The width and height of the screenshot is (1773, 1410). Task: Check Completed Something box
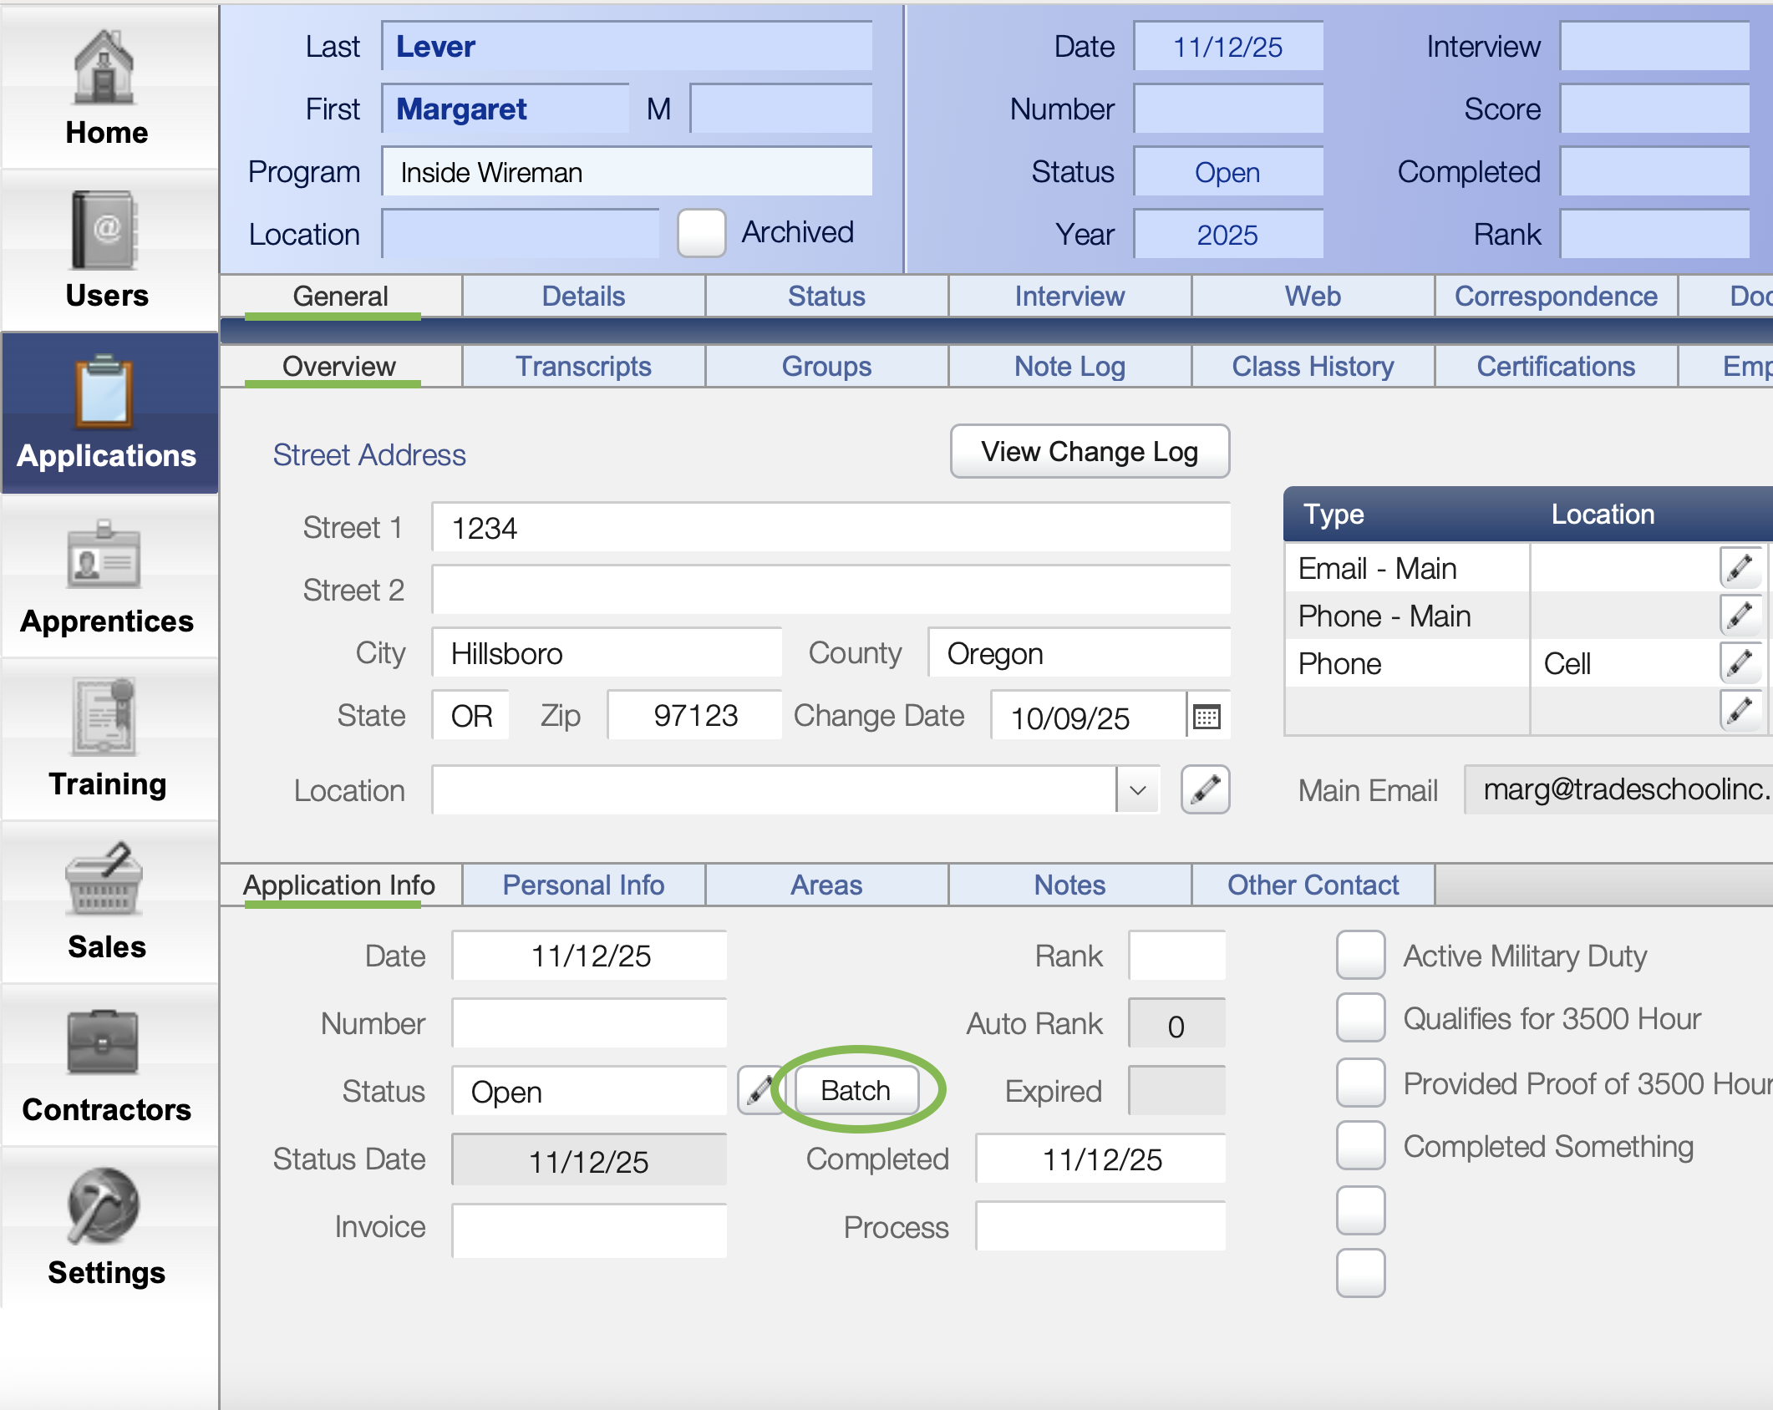pos(1360,1146)
